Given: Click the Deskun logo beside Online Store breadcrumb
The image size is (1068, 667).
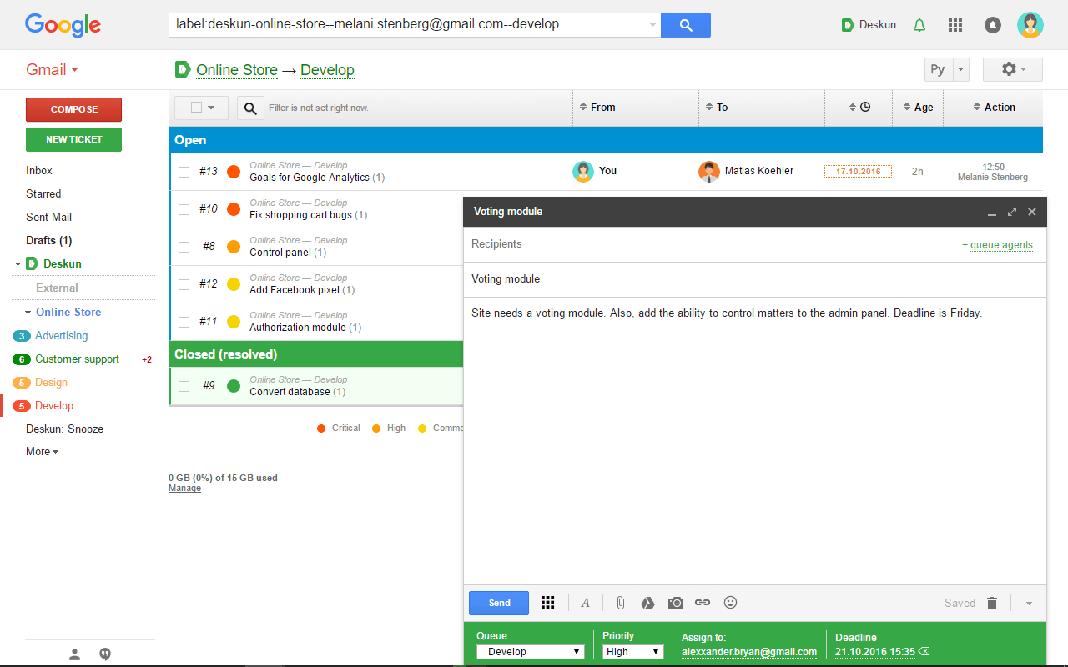Looking at the screenshot, I should click(x=183, y=69).
